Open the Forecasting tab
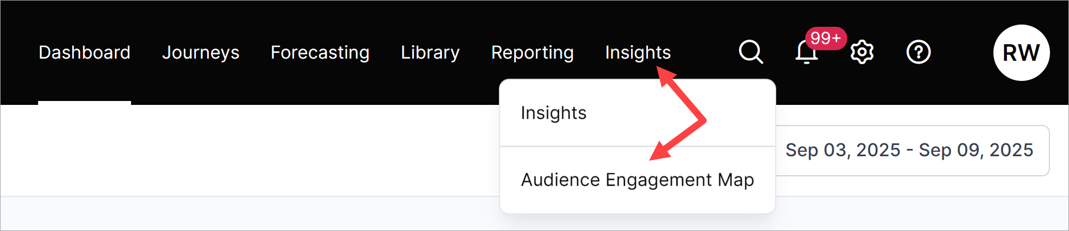This screenshot has width=1069, height=231. click(x=320, y=52)
